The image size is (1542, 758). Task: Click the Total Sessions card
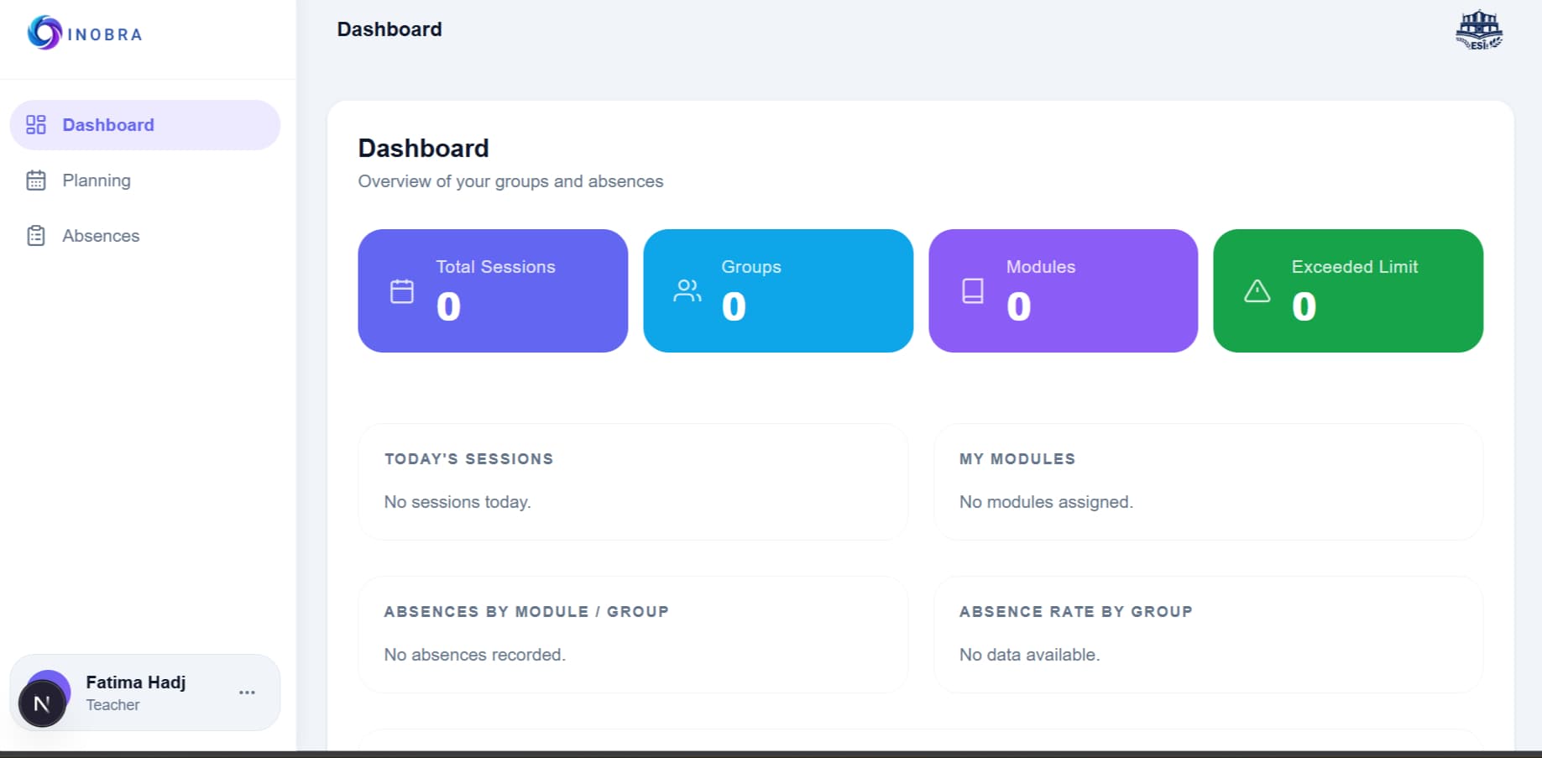[493, 290]
